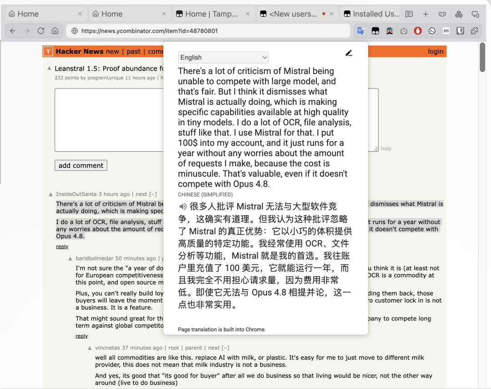
Task: Open the Hacker News 'past' page
Action: [134, 51]
